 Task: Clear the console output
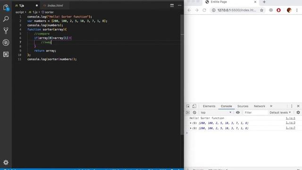(x=194, y=112)
